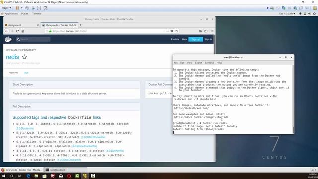Viewport: 318px width, 179px height.
Task: Bookmark this page with the address bar star
Action: point(177,31)
